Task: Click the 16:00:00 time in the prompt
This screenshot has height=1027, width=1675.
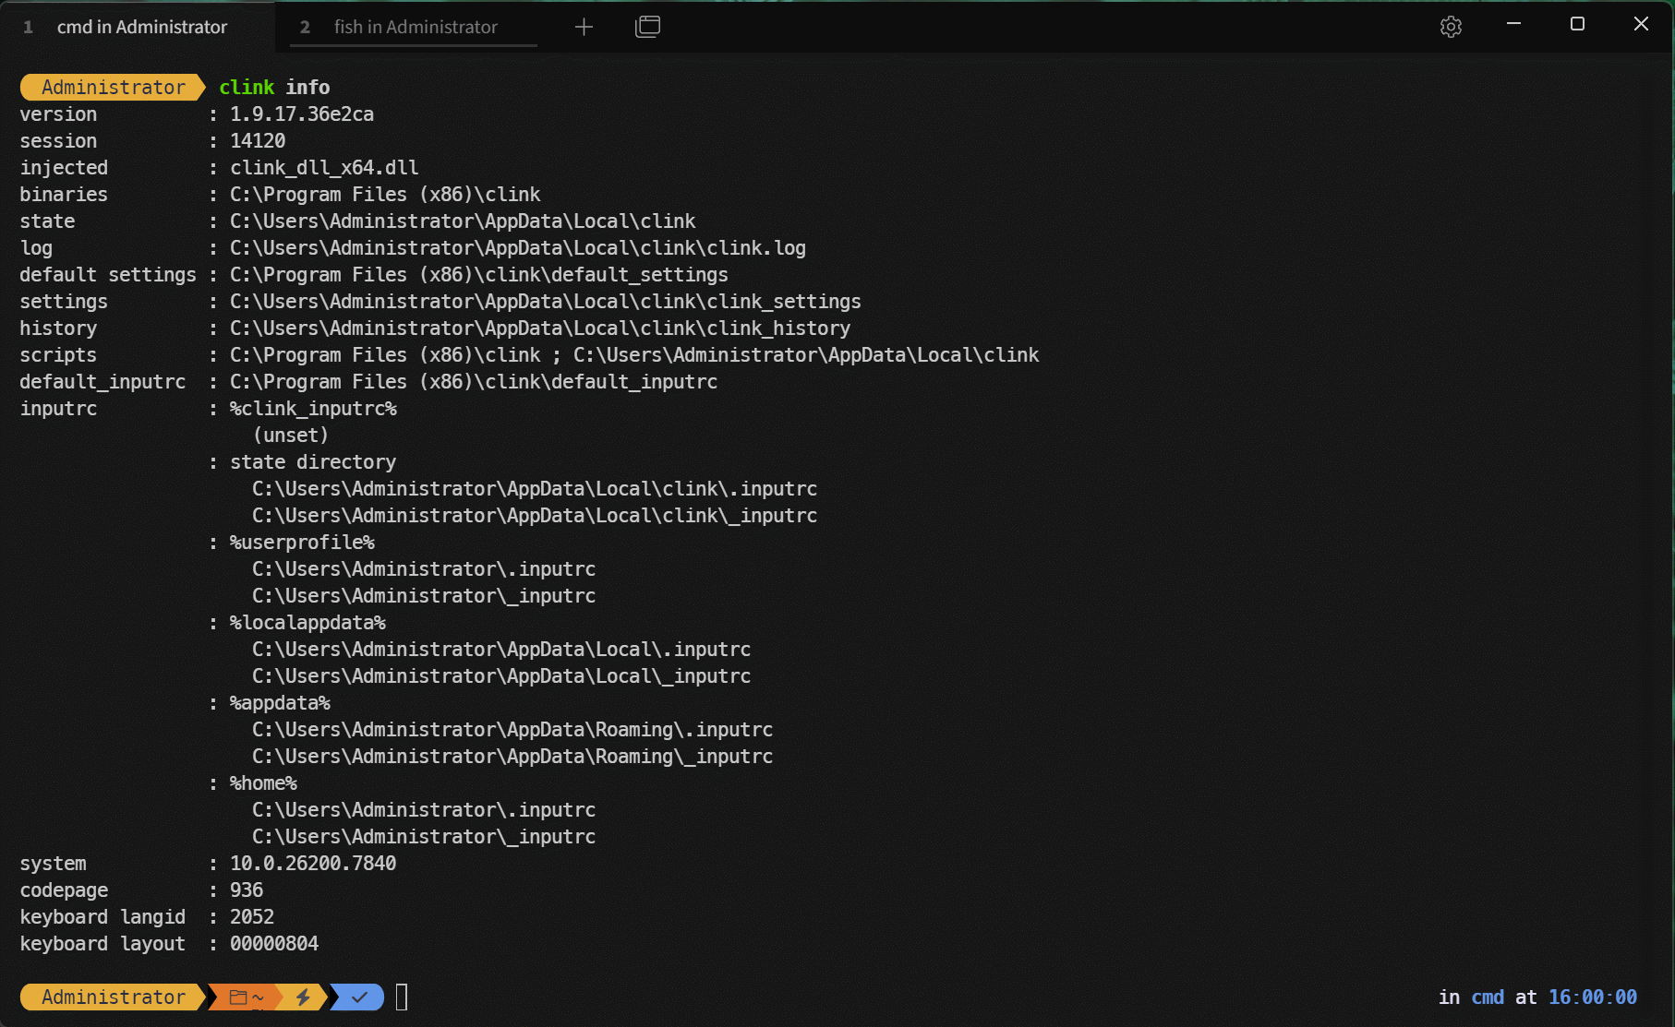Action: [1592, 997]
